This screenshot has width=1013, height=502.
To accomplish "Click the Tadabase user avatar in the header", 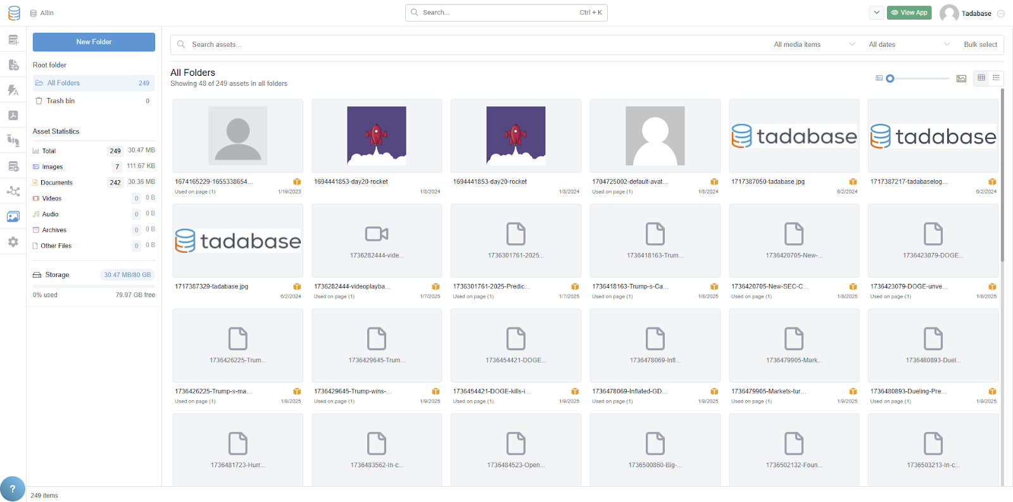I will click(x=949, y=13).
